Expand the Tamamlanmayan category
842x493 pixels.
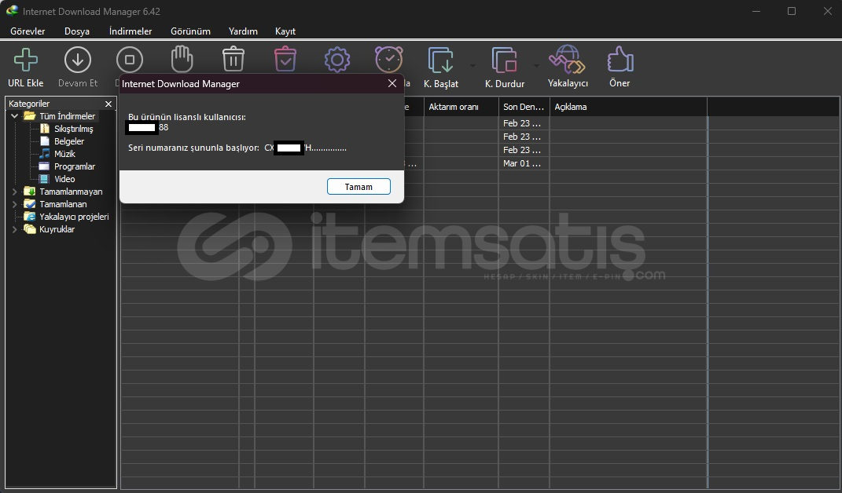(x=14, y=192)
